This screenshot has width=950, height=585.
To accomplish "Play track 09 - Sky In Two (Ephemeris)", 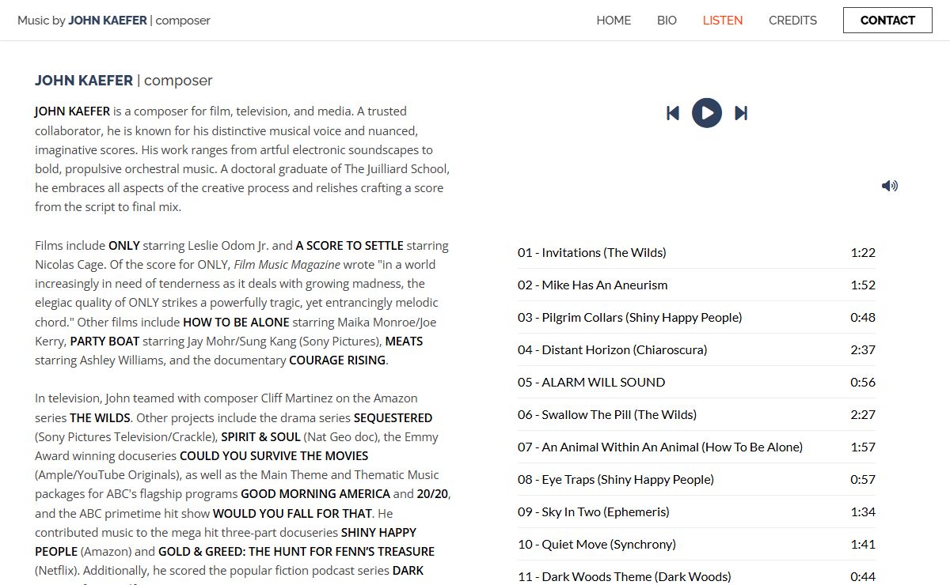I will [697, 512].
